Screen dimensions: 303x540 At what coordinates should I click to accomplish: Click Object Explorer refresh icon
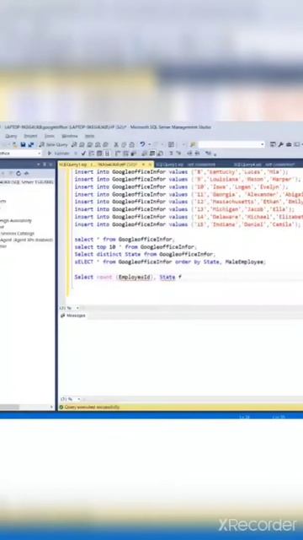pos(19,173)
